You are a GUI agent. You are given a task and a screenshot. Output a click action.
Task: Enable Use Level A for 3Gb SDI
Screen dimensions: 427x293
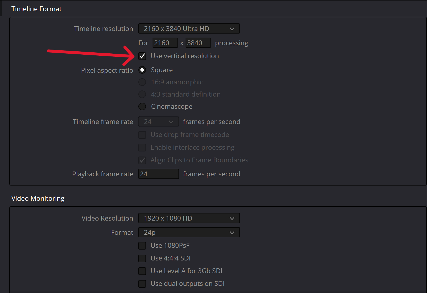142,271
